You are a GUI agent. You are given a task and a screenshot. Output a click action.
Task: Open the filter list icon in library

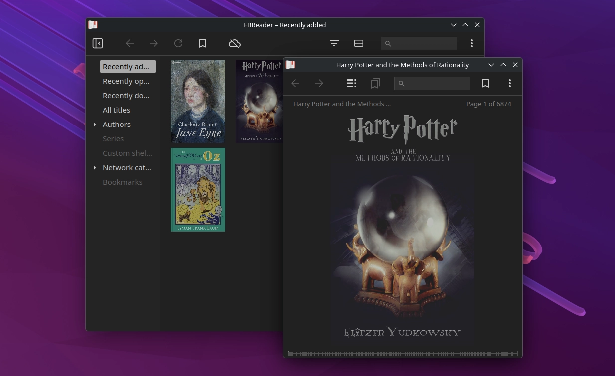tap(334, 44)
